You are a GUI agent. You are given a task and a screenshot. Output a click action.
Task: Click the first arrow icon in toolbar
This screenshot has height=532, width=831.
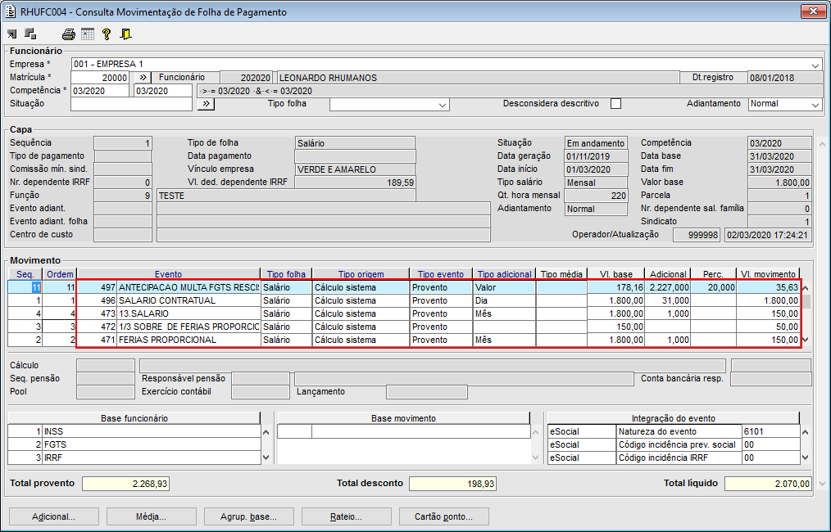point(12,34)
